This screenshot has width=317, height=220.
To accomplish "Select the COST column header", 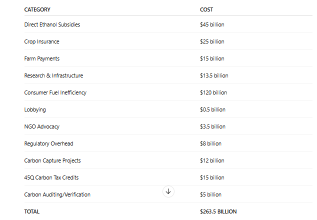I will pos(206,9).
